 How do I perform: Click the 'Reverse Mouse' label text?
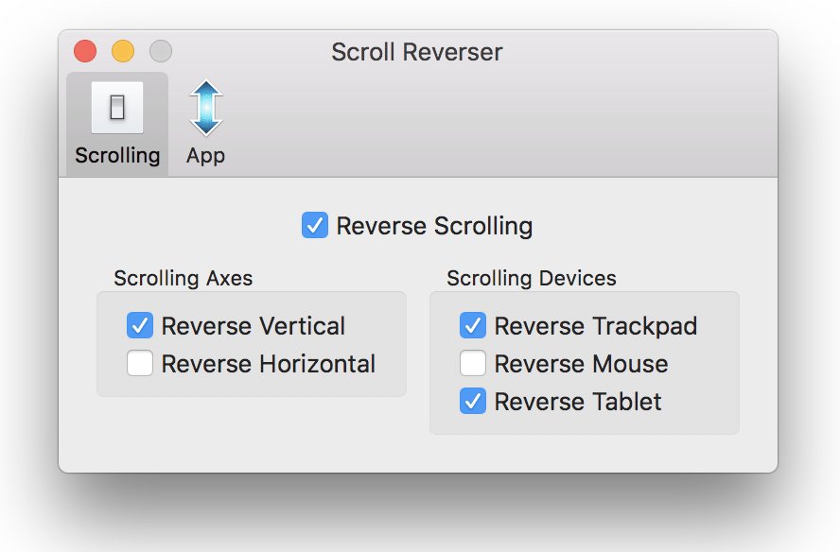point(581,364)
